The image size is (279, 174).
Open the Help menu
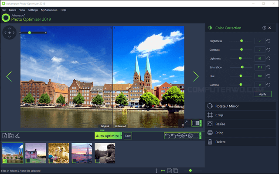pos(63,10)
